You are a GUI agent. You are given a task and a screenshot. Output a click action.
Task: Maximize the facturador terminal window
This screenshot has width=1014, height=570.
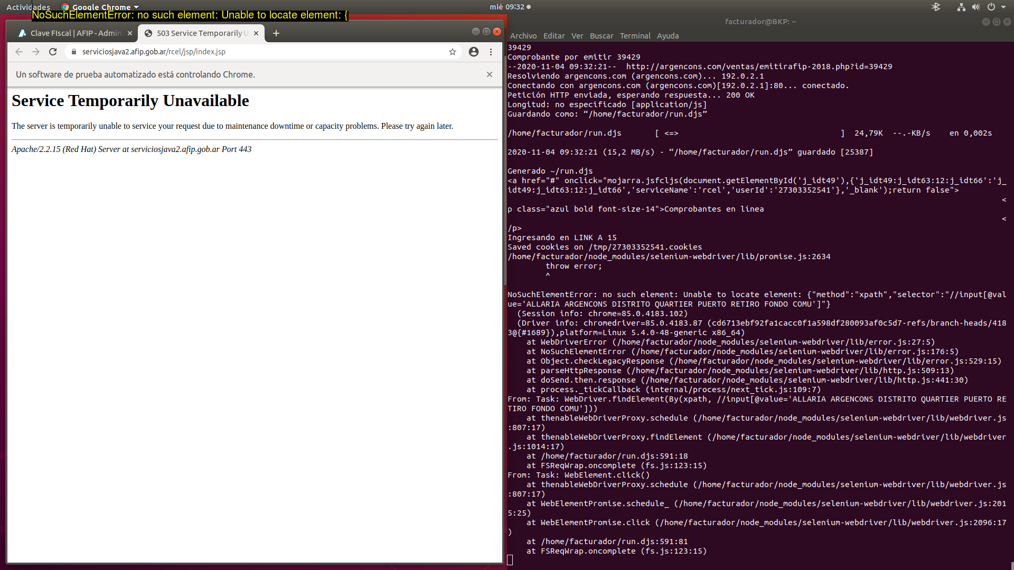pyautogui.click(x=996, y=22)
